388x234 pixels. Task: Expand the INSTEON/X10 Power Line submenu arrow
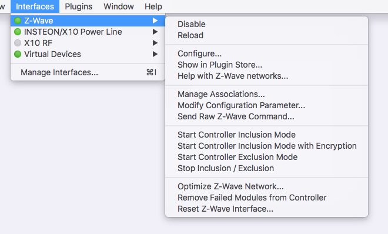tap(155, 32)
